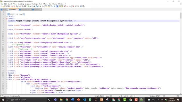Click the Close All toolbar icon
This screenshot has height=102, width=182.
click(x=14, y=6)
